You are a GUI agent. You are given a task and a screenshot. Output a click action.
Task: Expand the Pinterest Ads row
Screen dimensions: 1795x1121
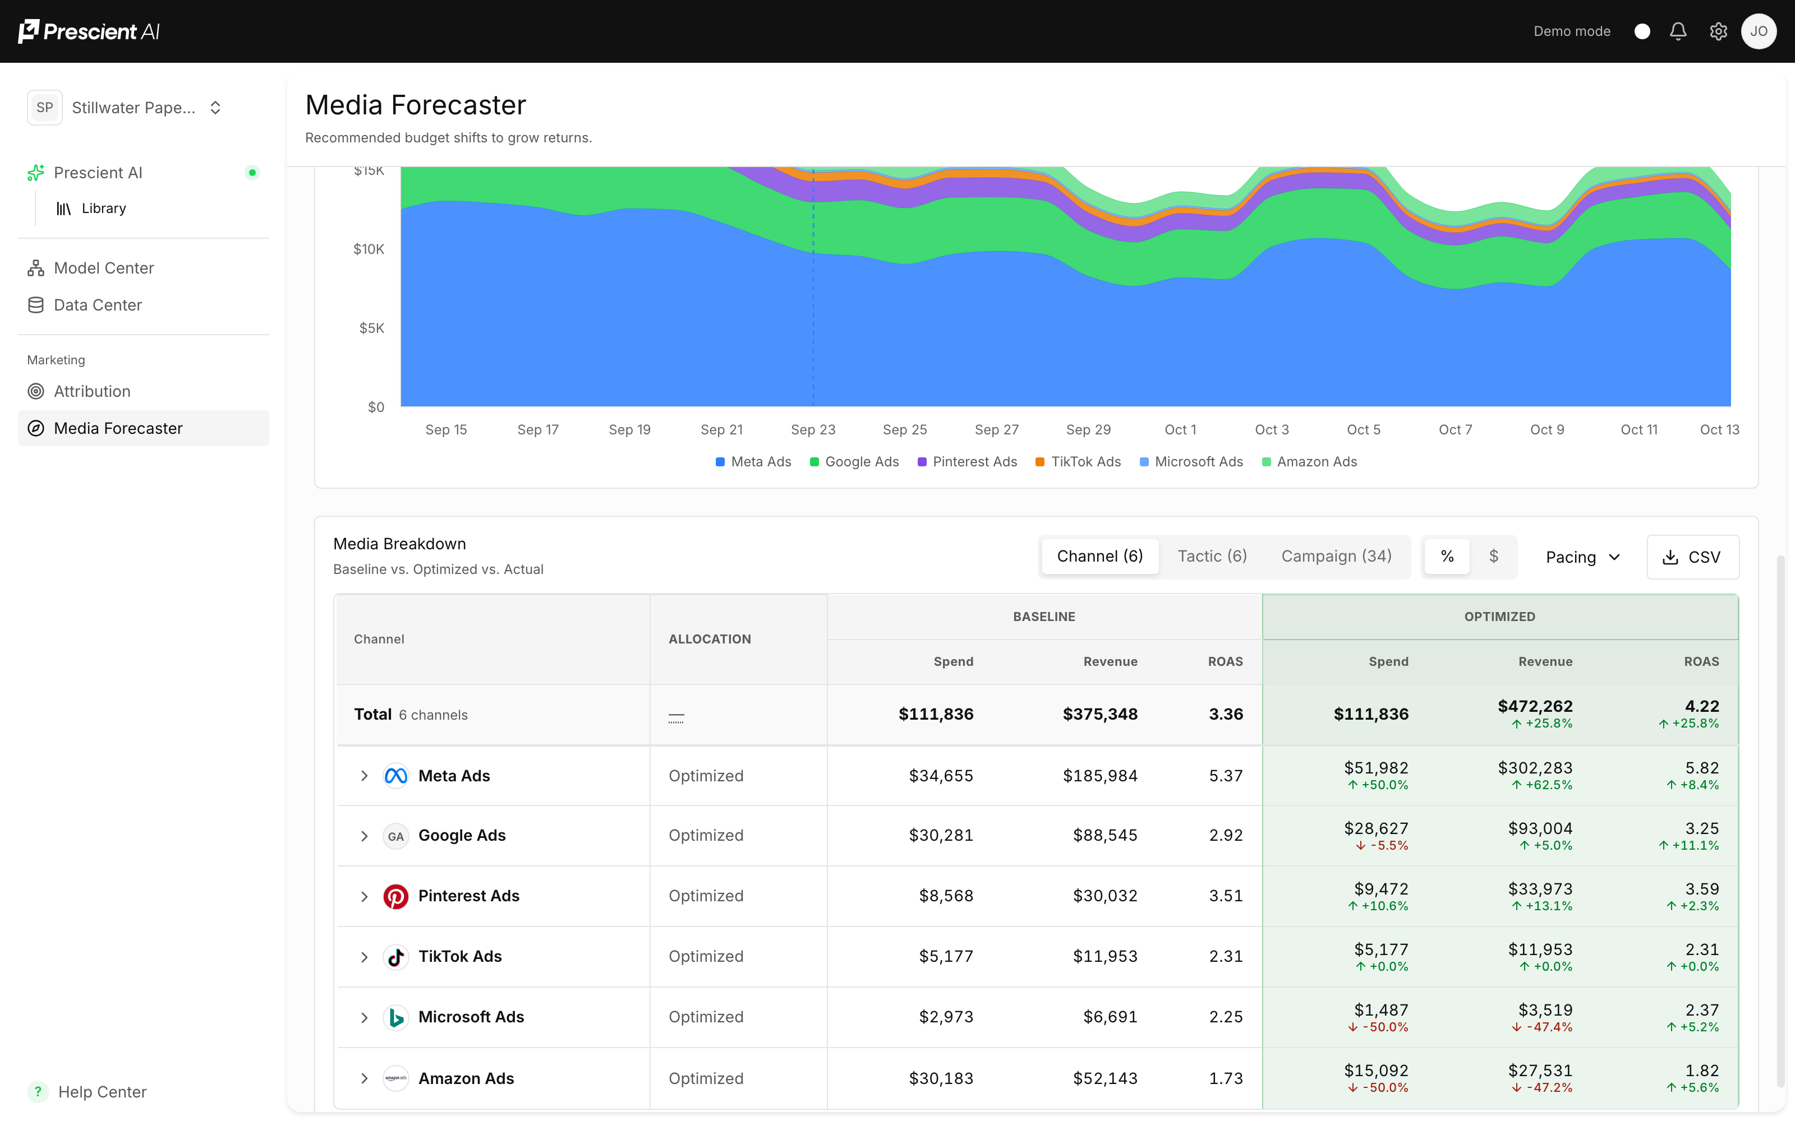pyautogui.click(x=364, y=896)
